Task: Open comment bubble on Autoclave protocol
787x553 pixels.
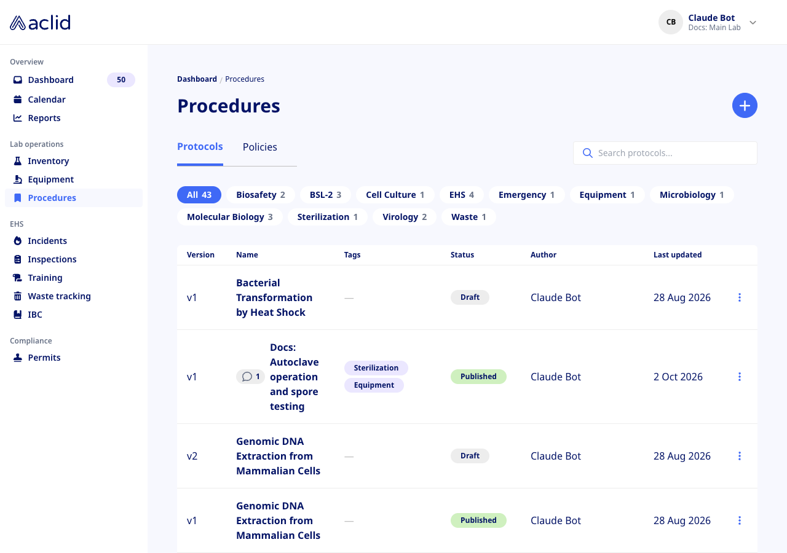Action: tap(251, 377)
